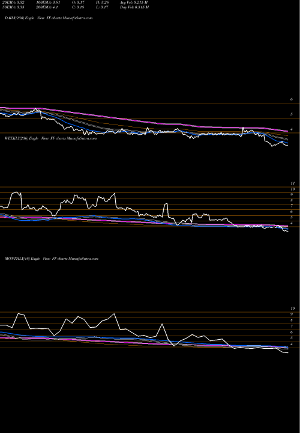The height and width of the screenshot is (433, 300).
Task: Click the daily chart axis label 5
Action: (292, 114)
